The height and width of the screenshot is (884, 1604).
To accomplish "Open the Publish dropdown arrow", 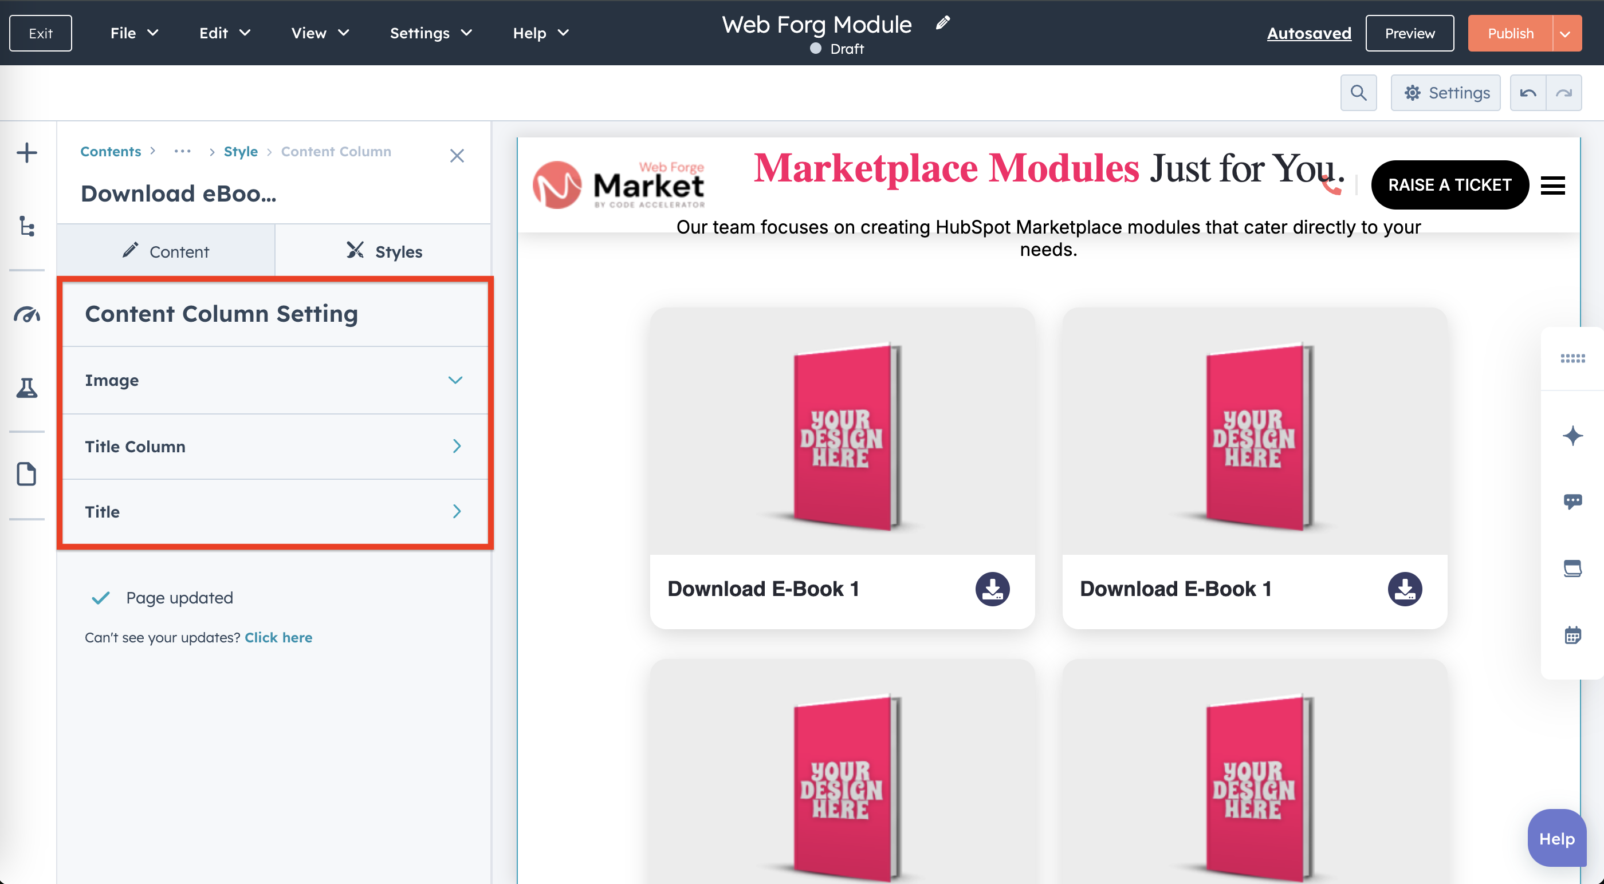I will coord(1566,34).
